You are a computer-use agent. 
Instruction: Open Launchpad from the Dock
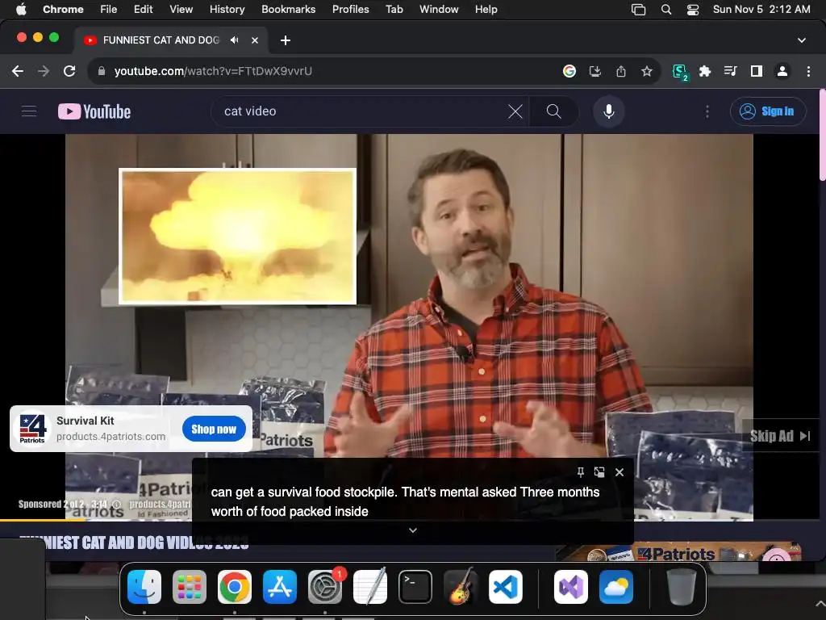190,587
